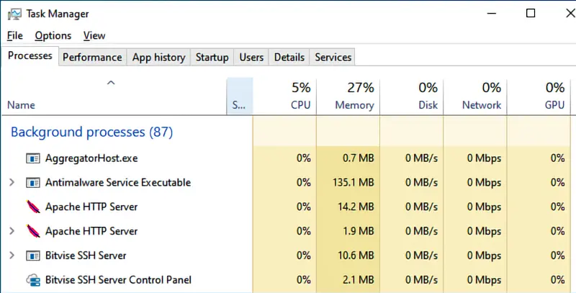Click the AggregatorHost.exe process icon
Image resolution: width=576 pixels, height=293 pixels.
pyautogui.click(x=33, y=158)
